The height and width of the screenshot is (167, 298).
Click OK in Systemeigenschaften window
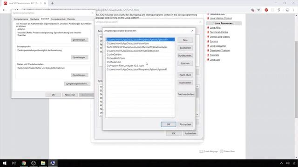(53, 95)
